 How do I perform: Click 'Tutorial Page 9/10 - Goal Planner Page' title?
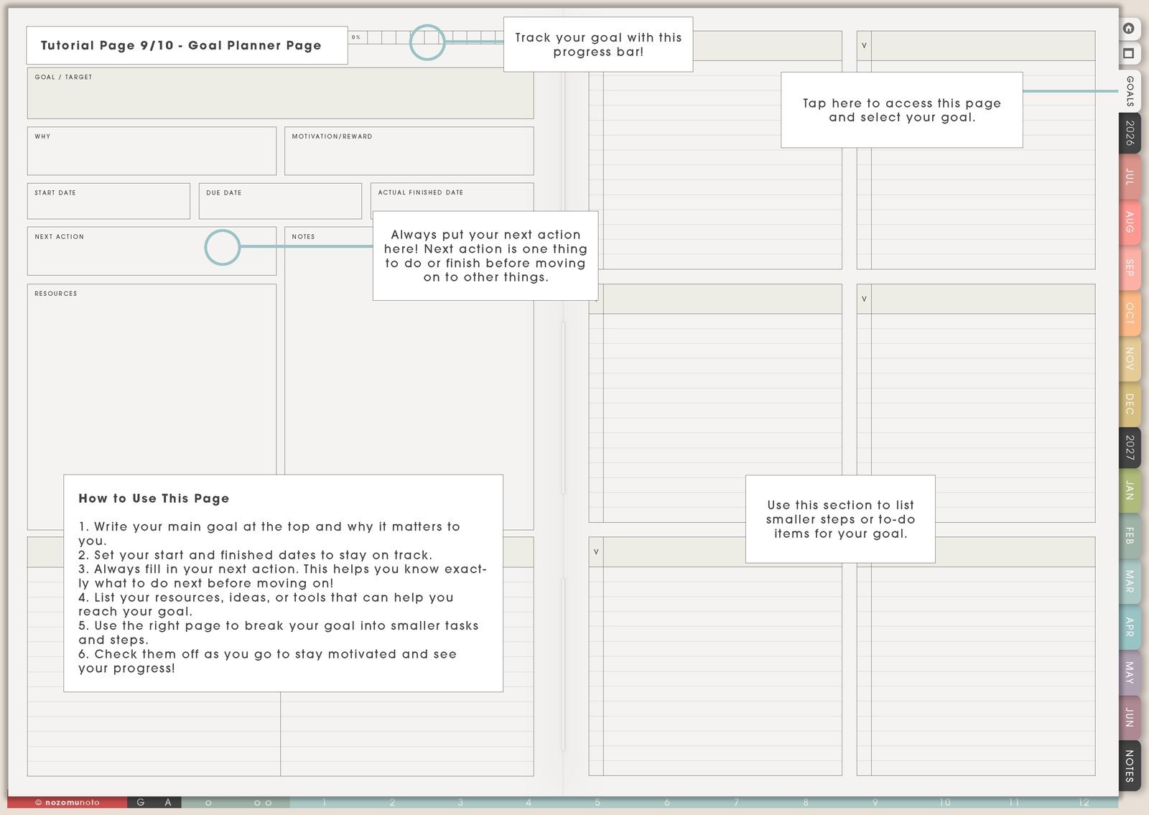pos(181,45)
